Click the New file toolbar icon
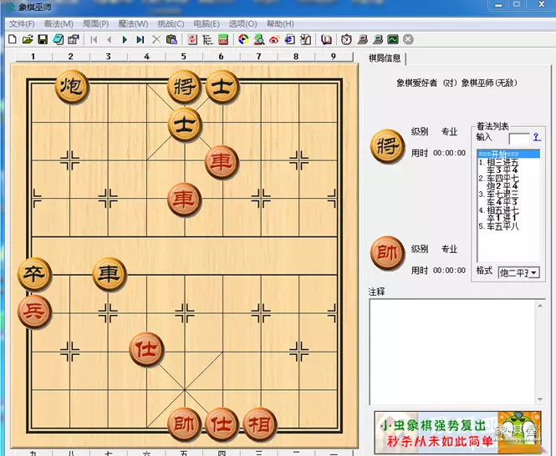 coord(12,39)
